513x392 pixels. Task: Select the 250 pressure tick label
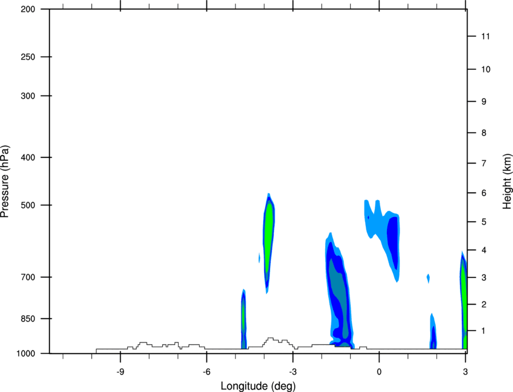28,57
